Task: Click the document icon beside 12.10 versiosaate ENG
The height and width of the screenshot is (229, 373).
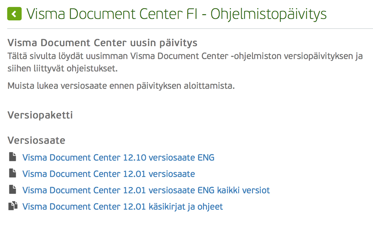Action: (13, 157)
